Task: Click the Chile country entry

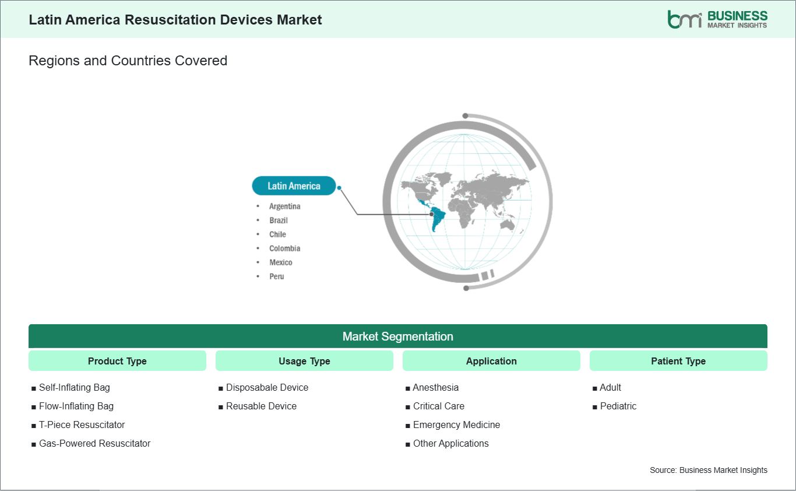Action: coord(277,234)
